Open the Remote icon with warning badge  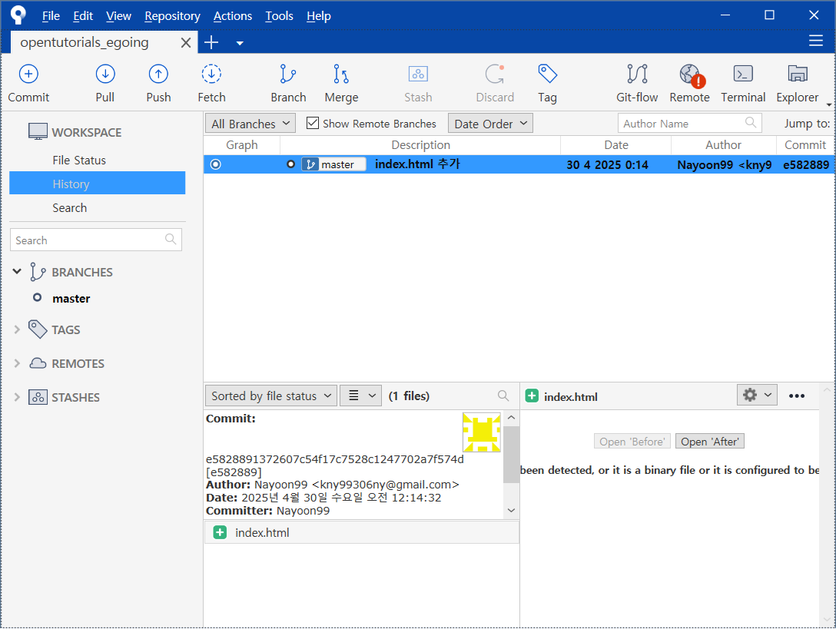pyautogui.click(x=692, y=75)
